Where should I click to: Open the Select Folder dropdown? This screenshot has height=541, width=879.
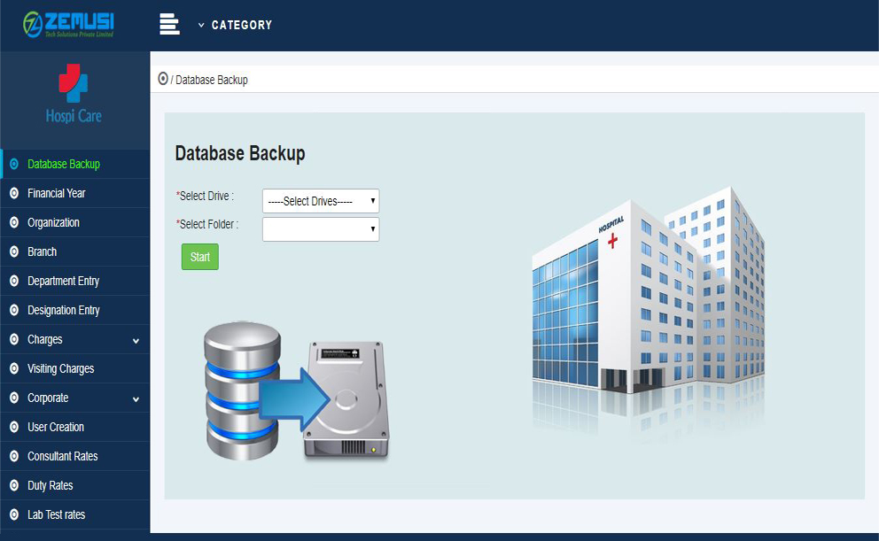tap(321, 229)
